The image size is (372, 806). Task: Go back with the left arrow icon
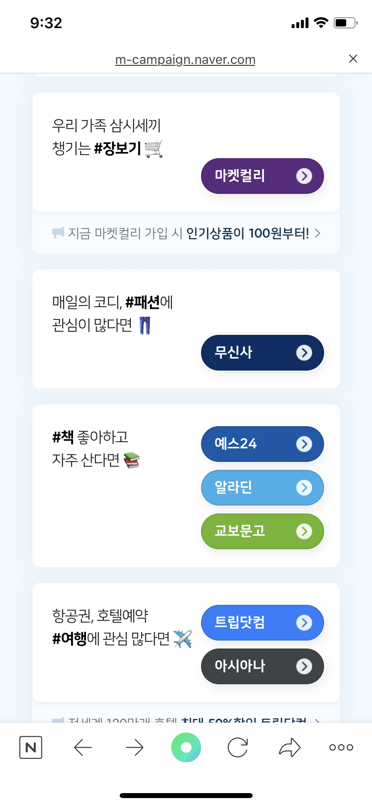click(x=83, y=747)
